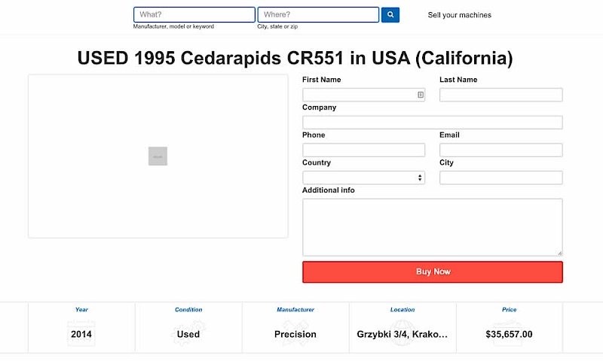The width and height of the screenshot is (603, 361).
Task: Click into the First Name input
Action: pos(358,95)
